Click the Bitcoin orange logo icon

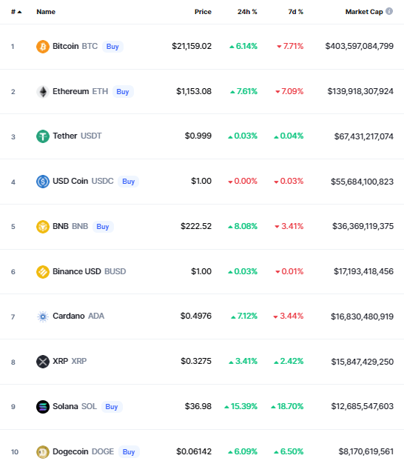(x=43, y=47)
